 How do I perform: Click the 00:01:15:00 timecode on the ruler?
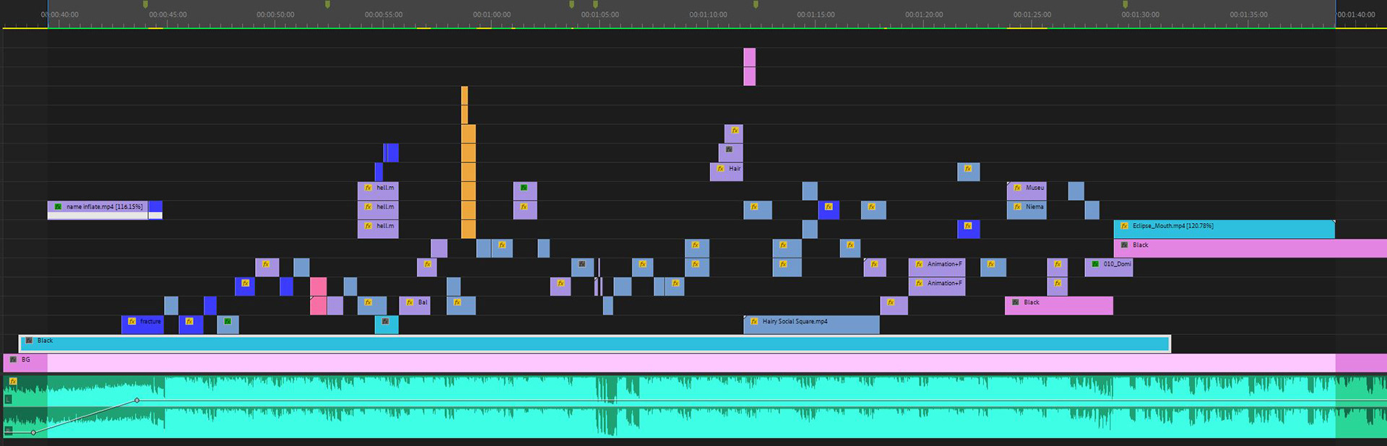click(816, 14)
